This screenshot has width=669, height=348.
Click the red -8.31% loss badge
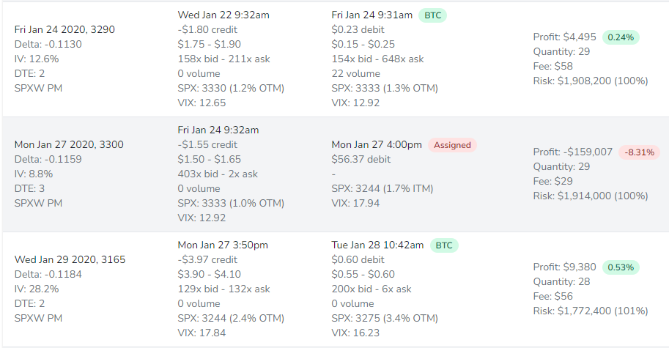click(640, 152)
